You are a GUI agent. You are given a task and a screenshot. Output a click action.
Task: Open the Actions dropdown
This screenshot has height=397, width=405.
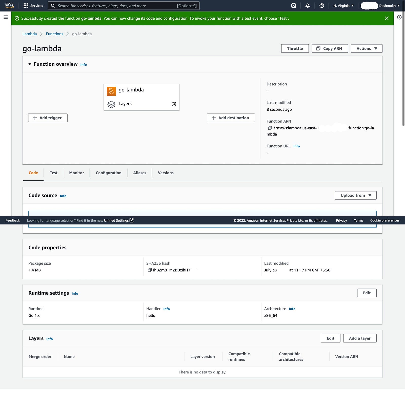click(367, 48)
